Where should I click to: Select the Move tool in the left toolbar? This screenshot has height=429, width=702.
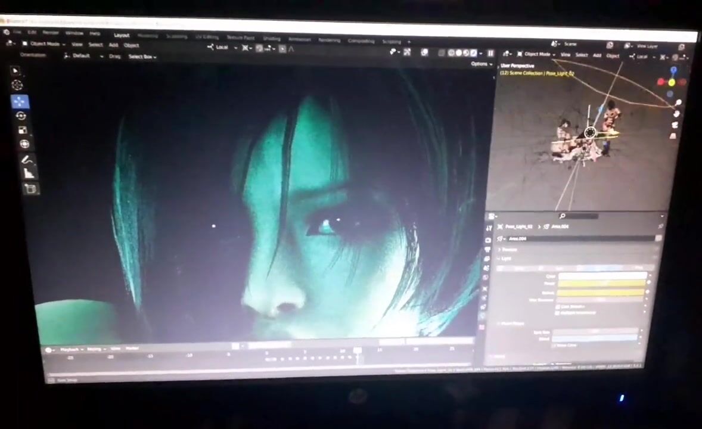[x=19, y=101]
